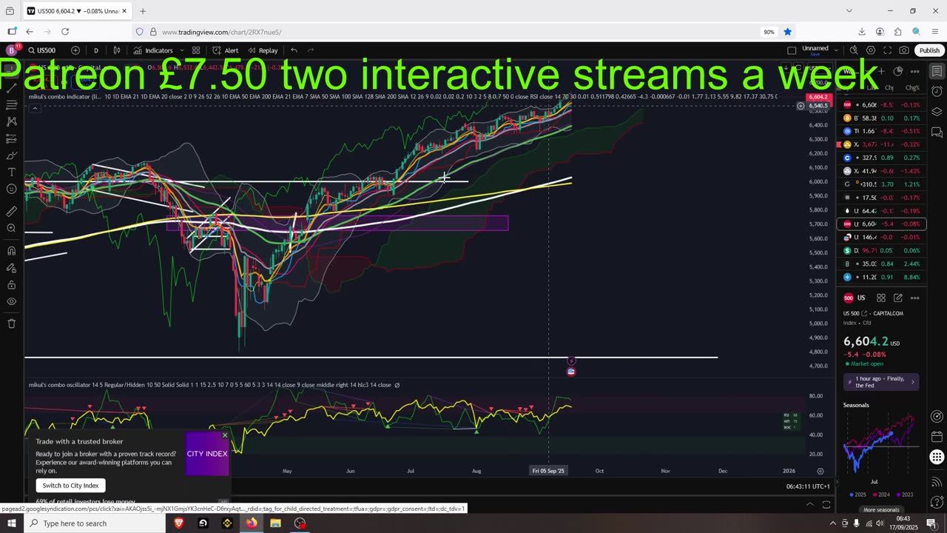Viewport: 947px width, 533px height.
Task: Undo the last chart action
Action: [294, 50]
